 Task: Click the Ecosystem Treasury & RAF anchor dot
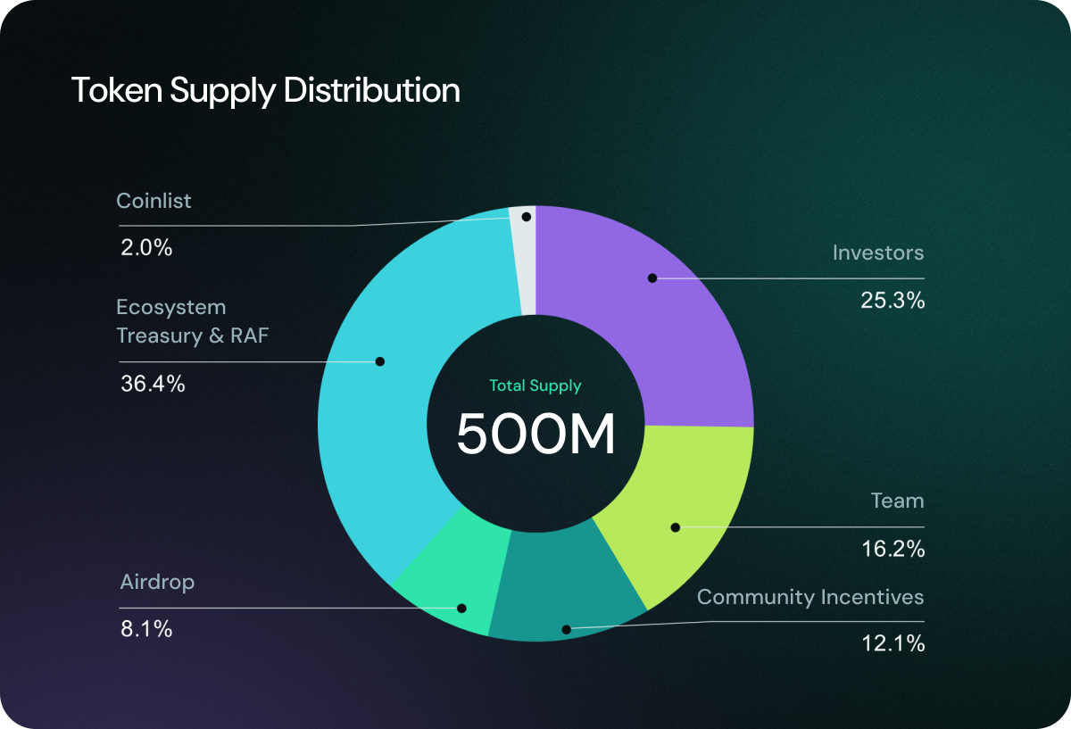pos(378,360)
